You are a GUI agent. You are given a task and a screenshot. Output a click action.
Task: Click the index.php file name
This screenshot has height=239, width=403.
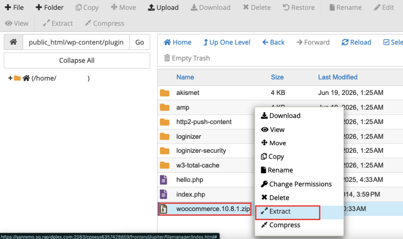(191, 194)
